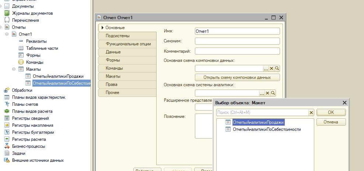Open ellipsis selector for analytics system schema
Screen dimensions: 364x171
pyautogui.click(x=262, y=93)
